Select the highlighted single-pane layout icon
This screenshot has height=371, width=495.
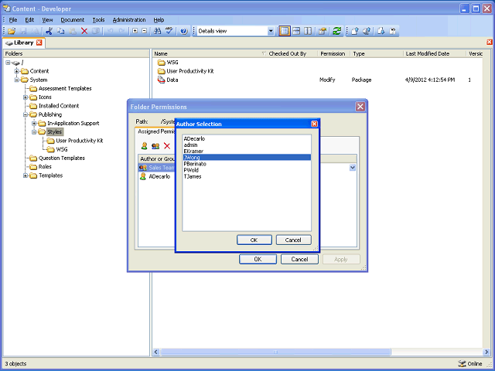pyautogui.click(x=285, y=31)
